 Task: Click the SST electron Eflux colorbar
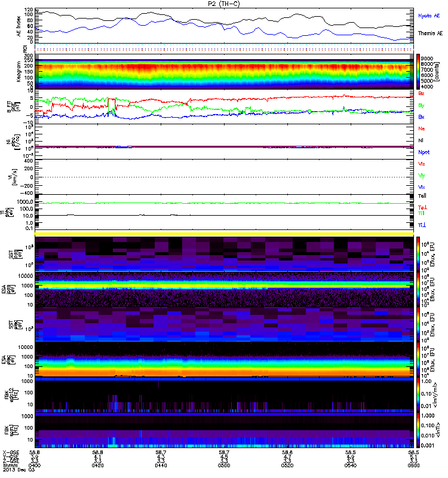coord(418,324)
